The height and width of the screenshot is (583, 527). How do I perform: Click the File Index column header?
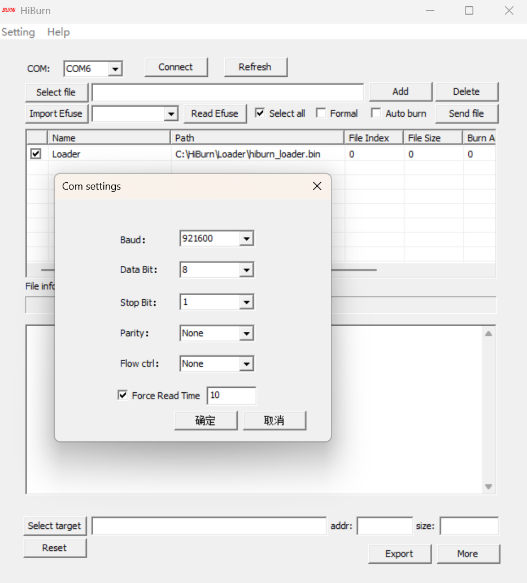point(374,138)
